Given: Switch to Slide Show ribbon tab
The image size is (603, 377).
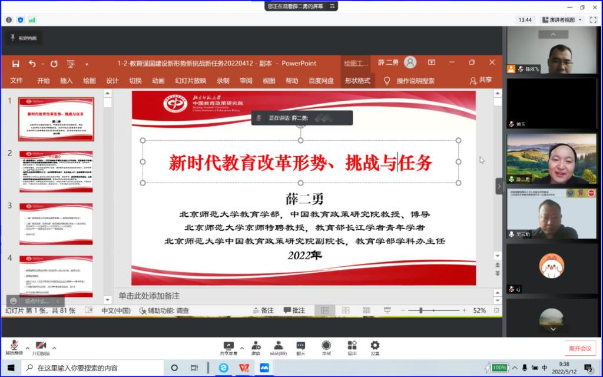Looking at the screenshot, I should coord(190,81).
